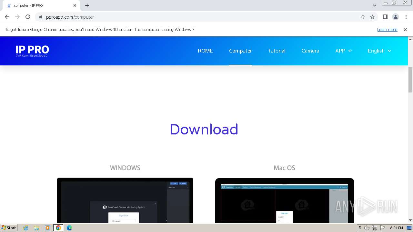Open the Tutorial menu item
This screenshot has height=232, width=413.
277,51
